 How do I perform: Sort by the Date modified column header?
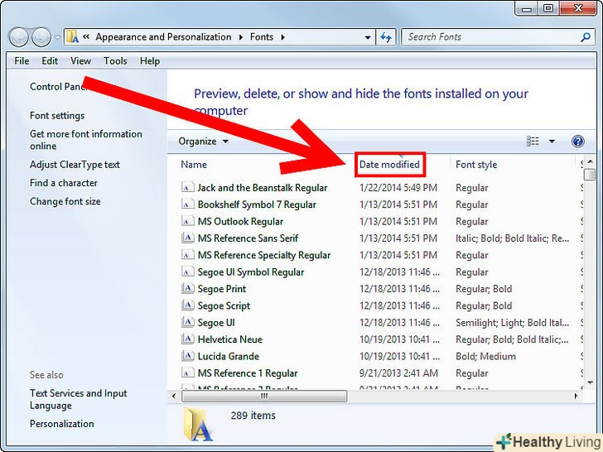[x=389, y=165]
